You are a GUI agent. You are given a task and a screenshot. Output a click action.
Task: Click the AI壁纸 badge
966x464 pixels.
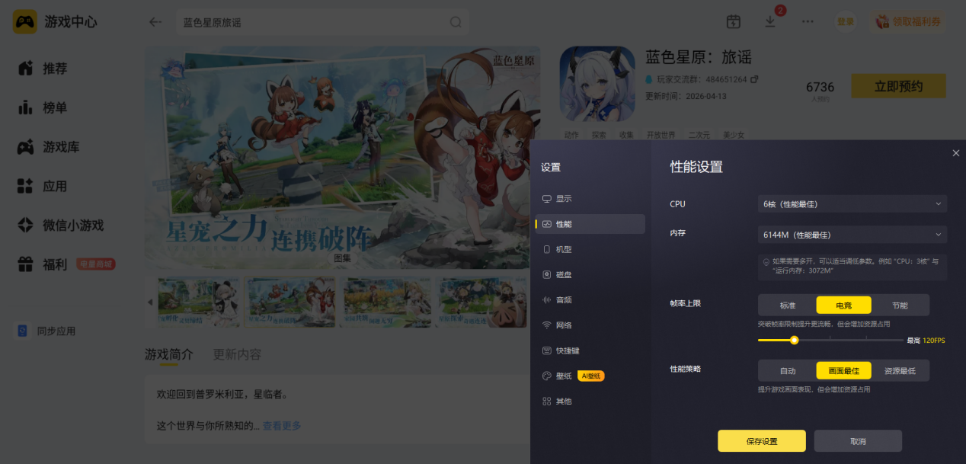click(x=591, y=376)
